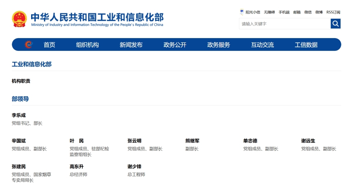The width and height of the screenshot is (352, 187).
Task: Click the 总工程师 title text
Action: coord(136,175)
